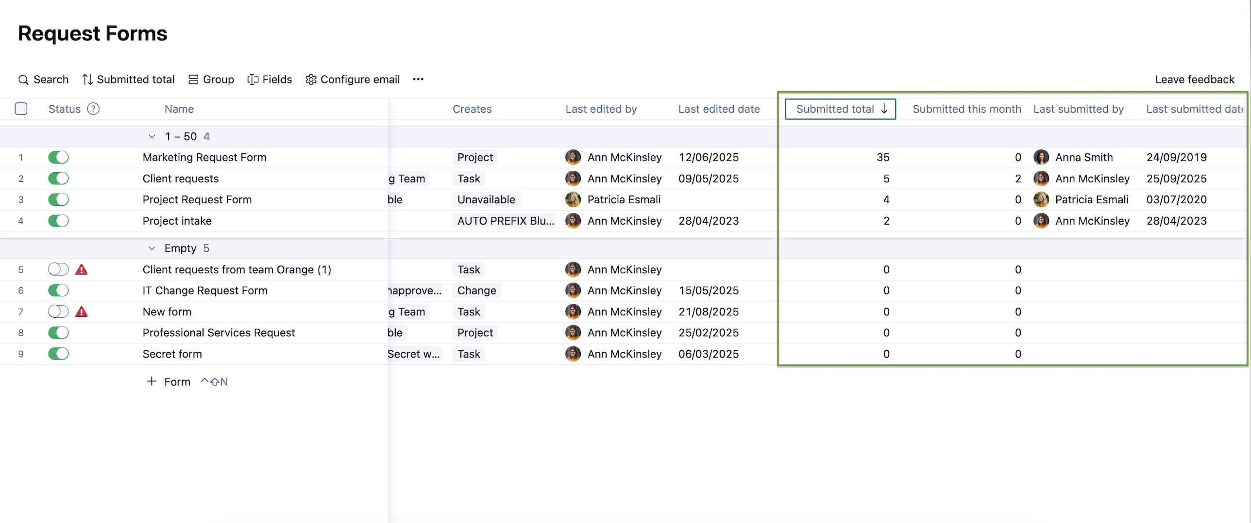Click Anna Smith avatar in Last submitted by

pyautogui.click(x=1041, y=157)
